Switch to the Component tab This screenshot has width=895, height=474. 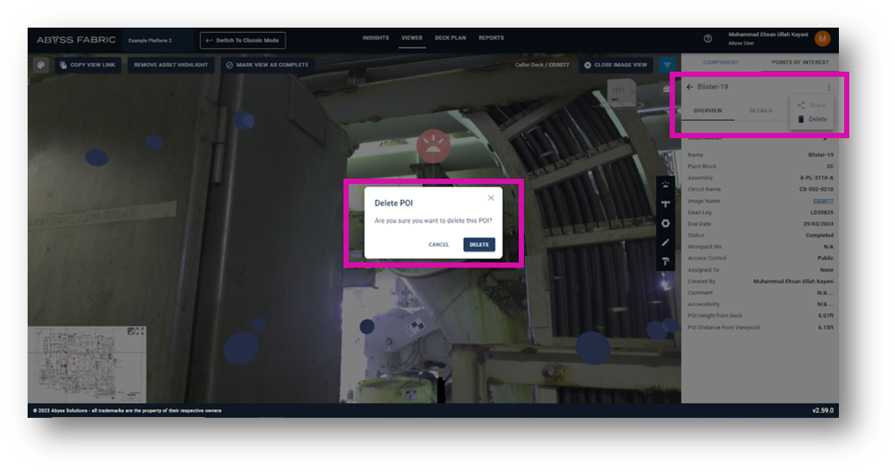click(x=721, y=62)
